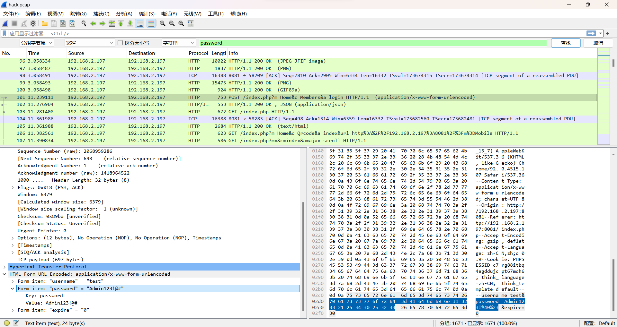617x327 pixels.
Task: Go forward in packet history
Action: click(103, 23)
